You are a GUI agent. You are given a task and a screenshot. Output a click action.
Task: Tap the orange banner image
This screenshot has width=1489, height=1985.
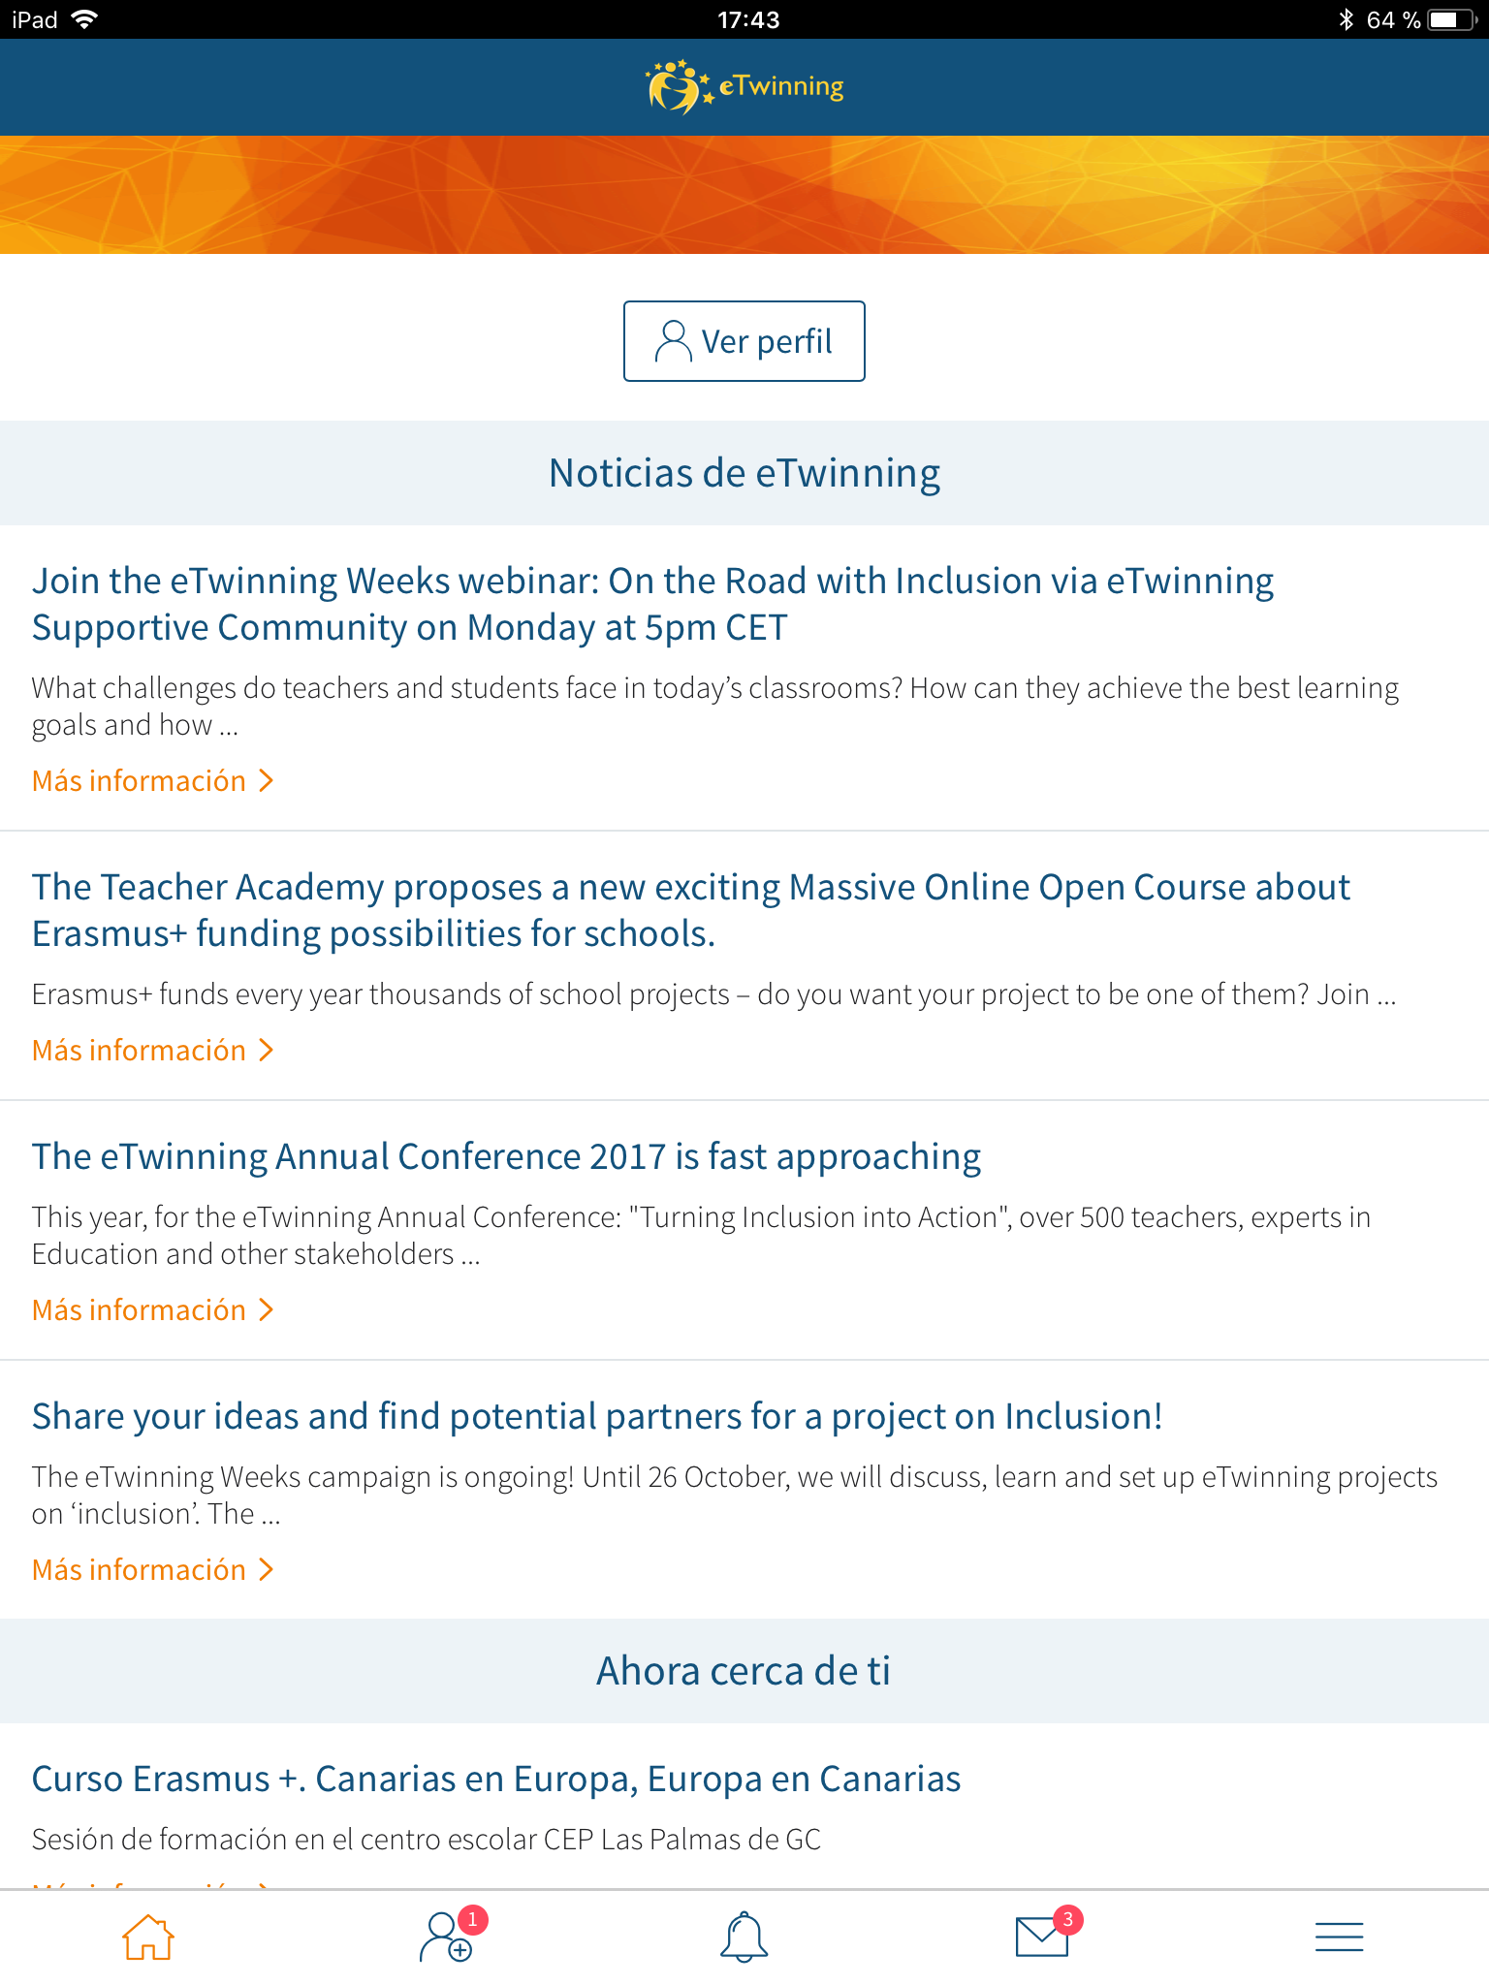(744, 195)
